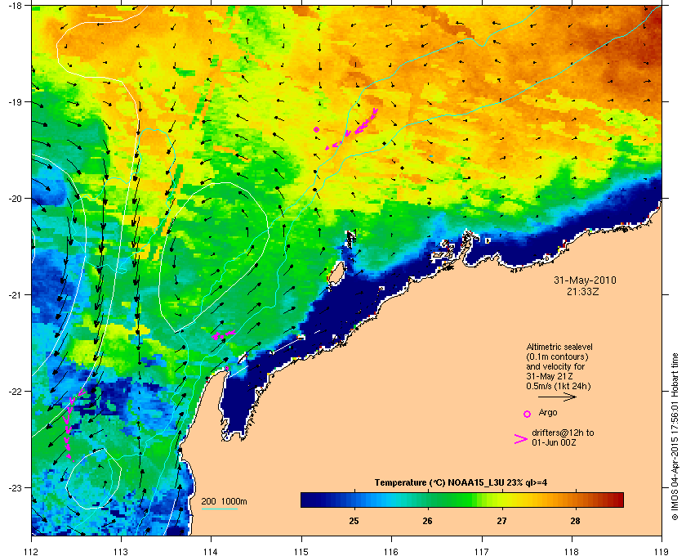
Task: Click the IMOS copyright timestamp text
Action: pos(675,436)
